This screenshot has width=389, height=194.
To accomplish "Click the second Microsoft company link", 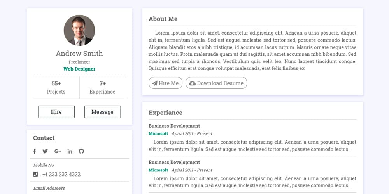I will pos(158,170).
